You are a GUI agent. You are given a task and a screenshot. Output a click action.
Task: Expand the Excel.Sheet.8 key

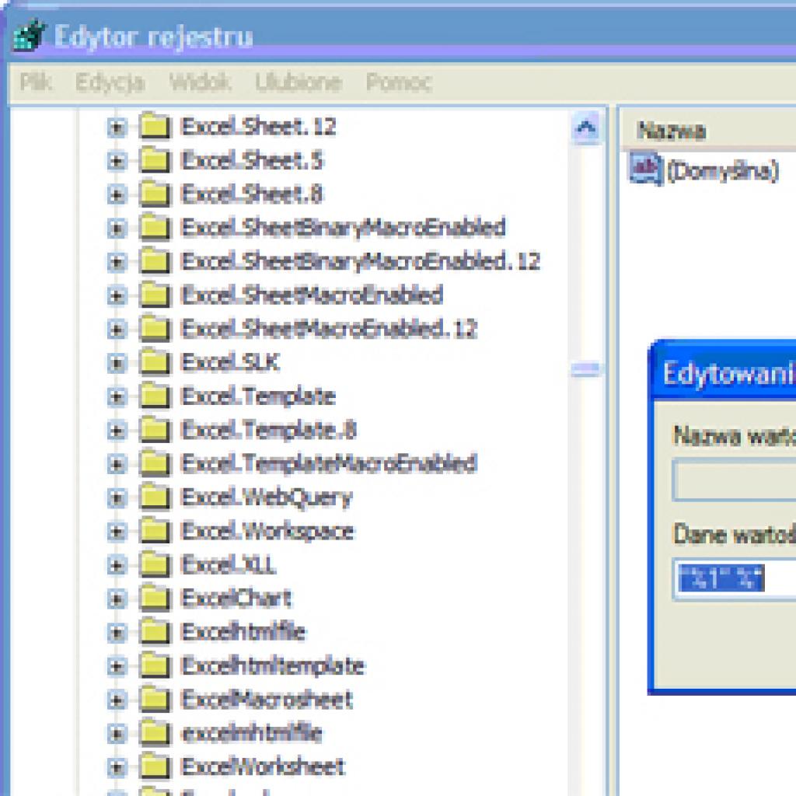(117, 194)
